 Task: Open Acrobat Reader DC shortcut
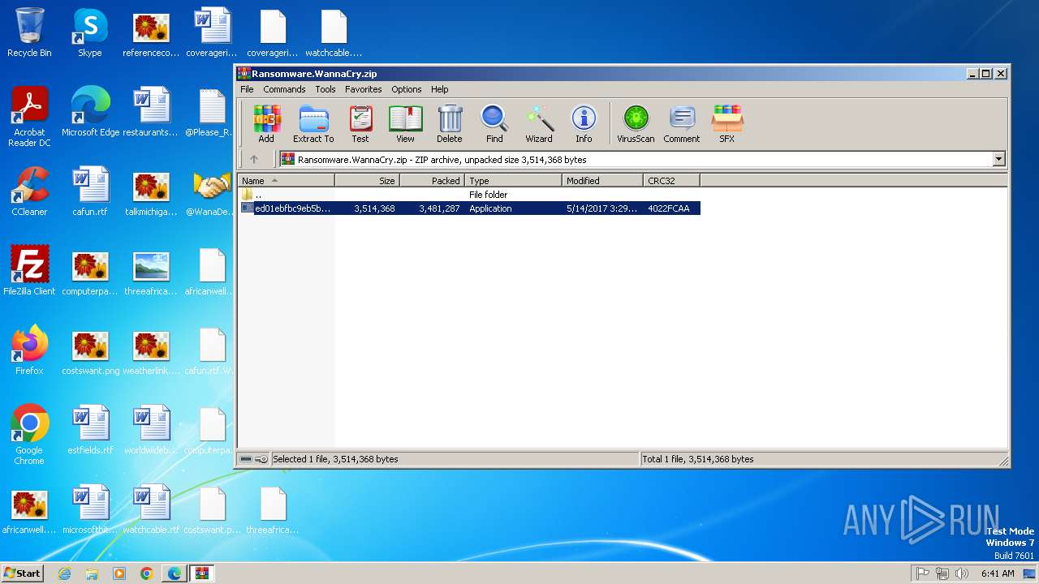(29, 118)
